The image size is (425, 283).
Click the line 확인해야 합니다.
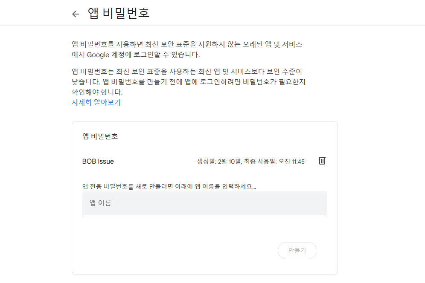pos(97,92)
